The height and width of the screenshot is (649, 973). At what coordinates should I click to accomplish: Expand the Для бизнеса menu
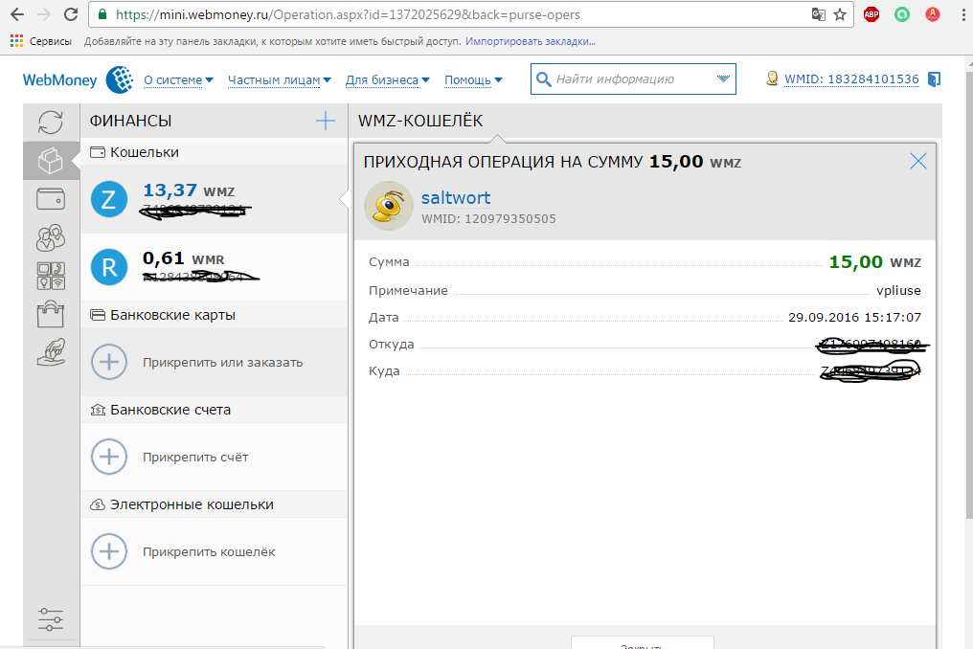[x=388, y=80]
